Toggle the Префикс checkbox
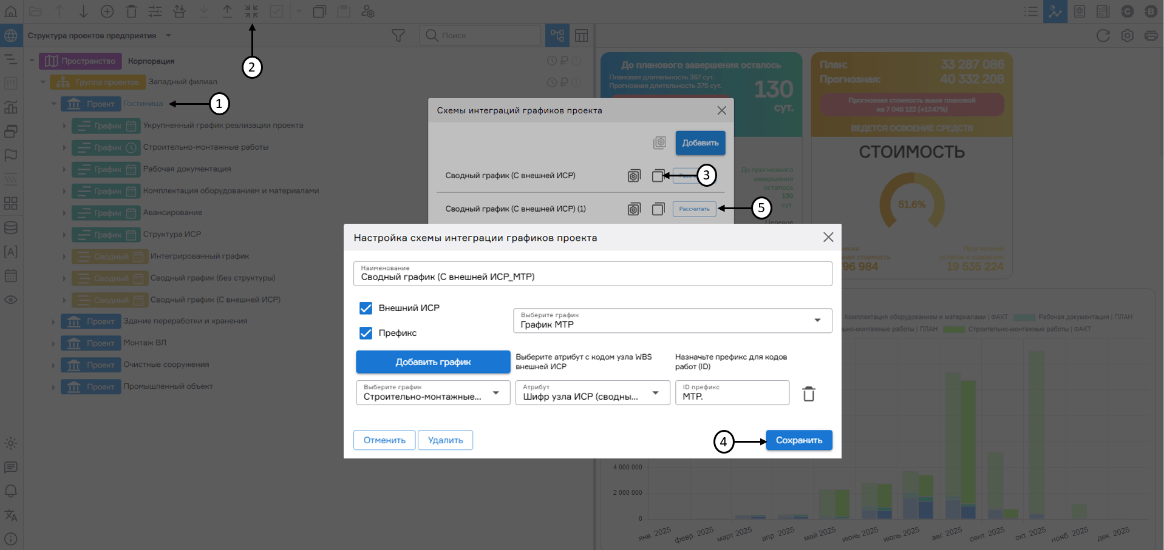 (366, 333)
